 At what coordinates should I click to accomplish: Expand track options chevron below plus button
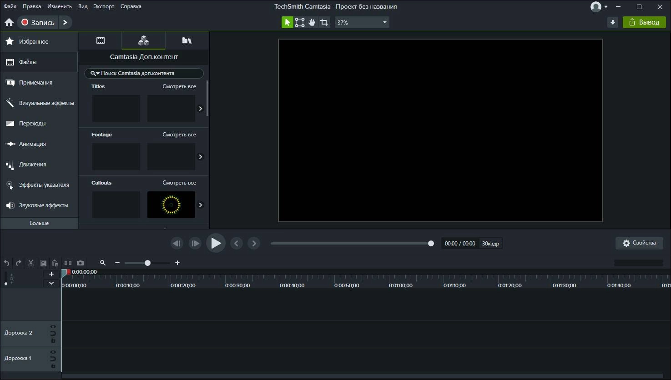tap(51, 283)
